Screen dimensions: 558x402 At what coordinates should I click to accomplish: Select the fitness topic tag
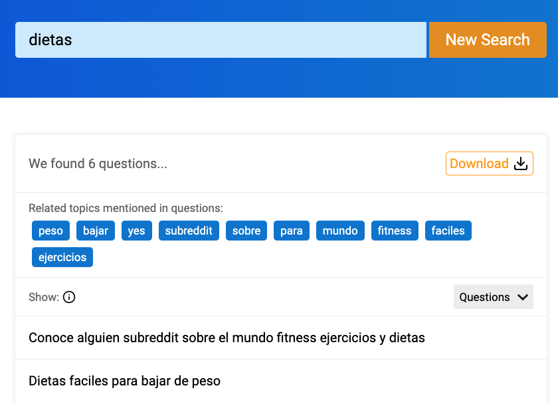click(395, 231)
